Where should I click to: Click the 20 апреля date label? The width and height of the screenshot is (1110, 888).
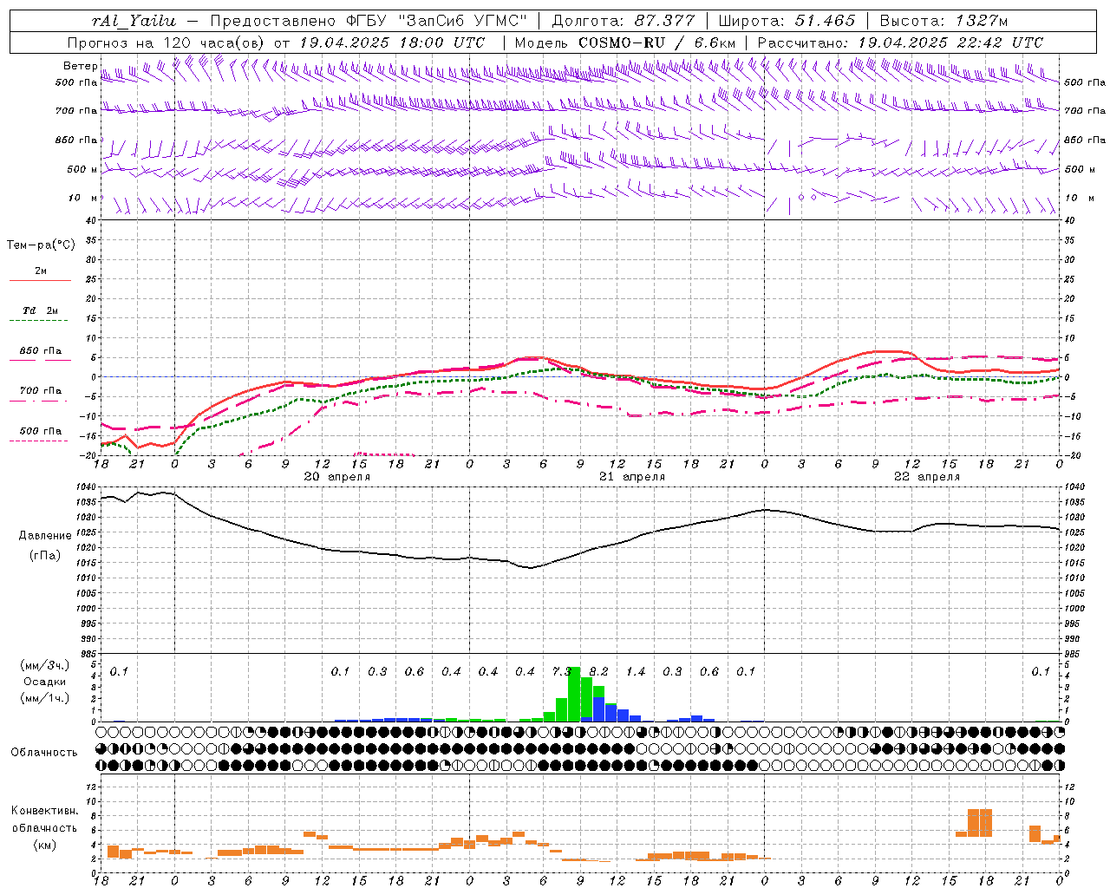click(336, 477)
